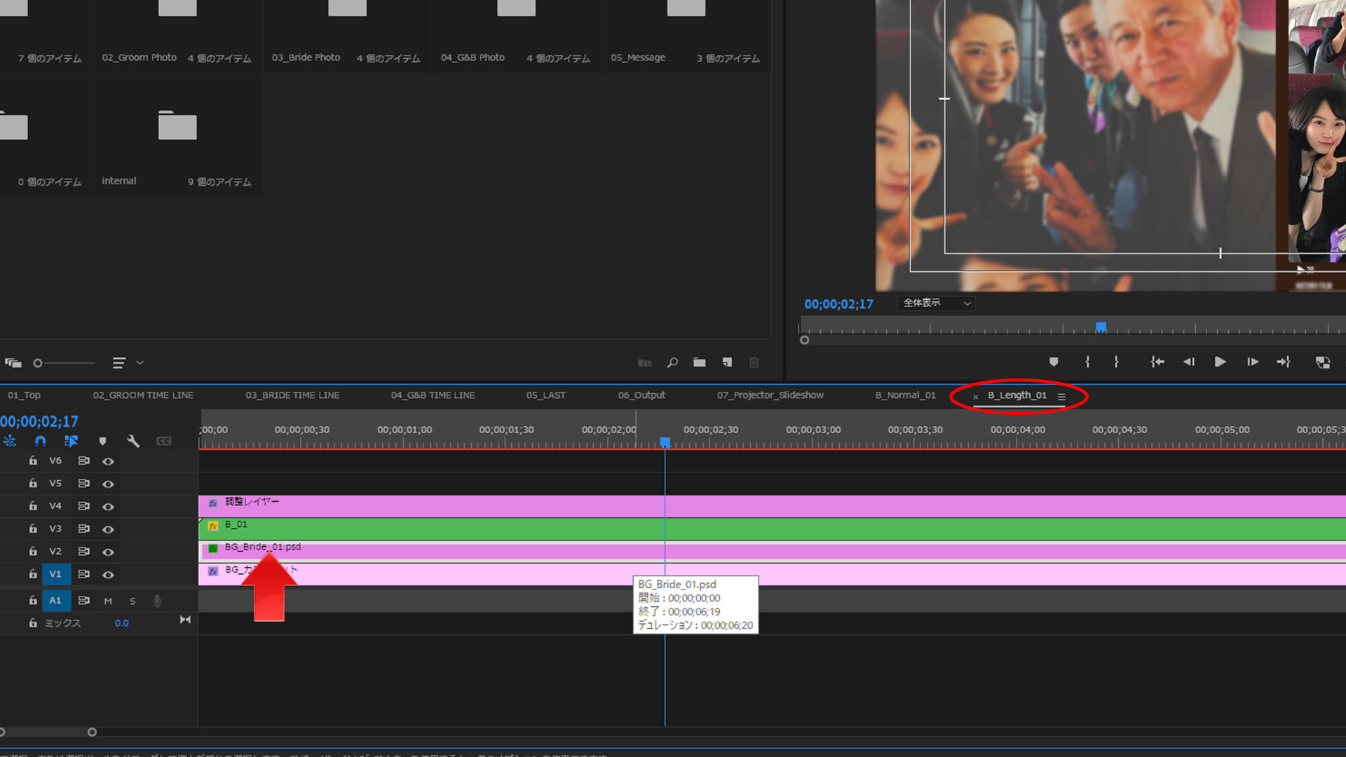The height and width of the screenshot is (757, 1346).
Task: Add marker in program monitor
Action: [1054, 362]
